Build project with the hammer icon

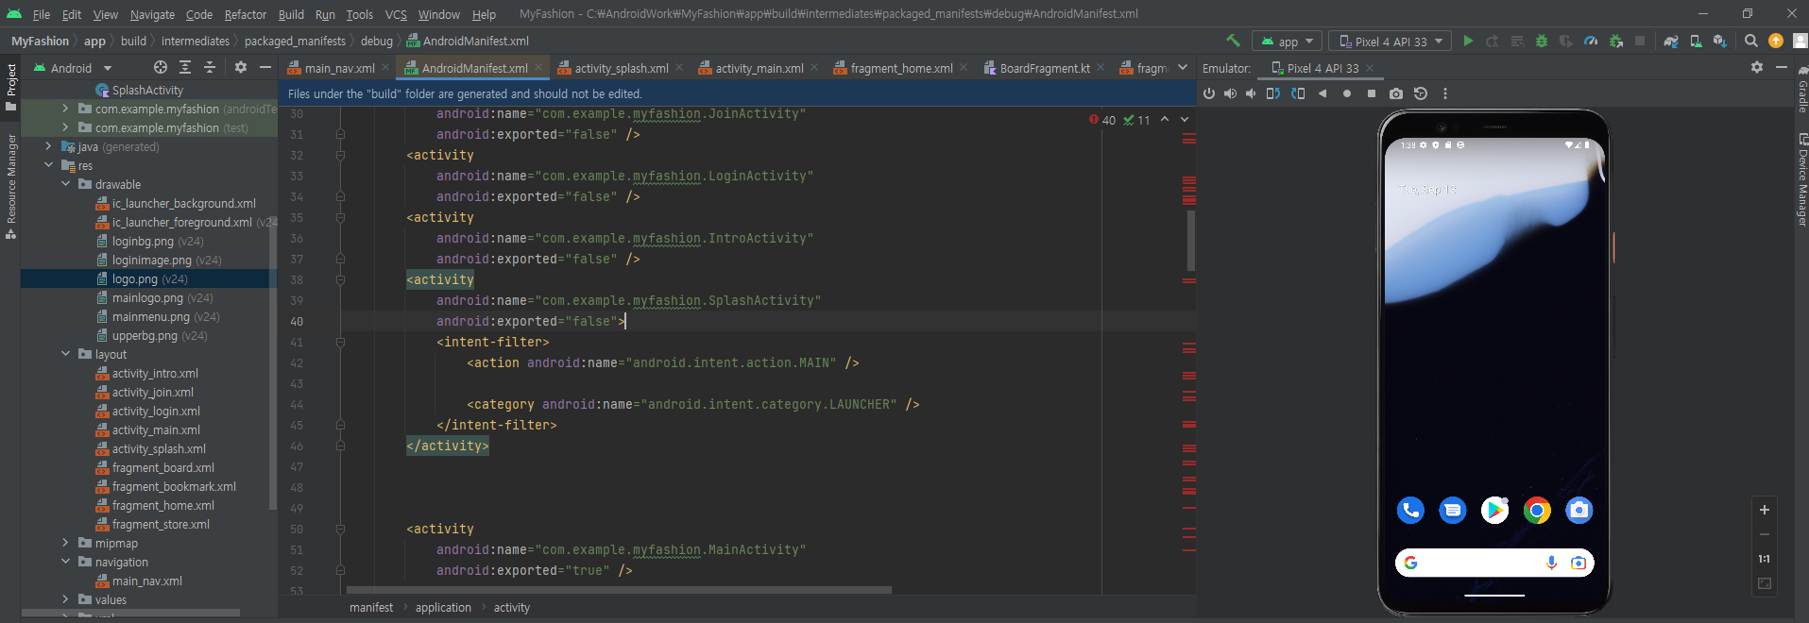coord(1233,41)
